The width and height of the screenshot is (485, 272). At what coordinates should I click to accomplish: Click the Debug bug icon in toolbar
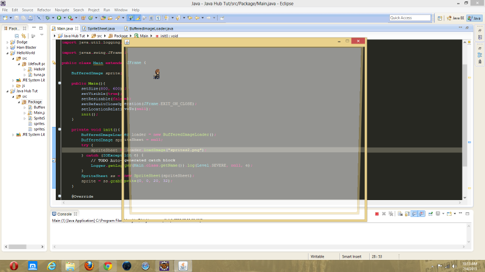pyautogui.click(x=47, y=18)
